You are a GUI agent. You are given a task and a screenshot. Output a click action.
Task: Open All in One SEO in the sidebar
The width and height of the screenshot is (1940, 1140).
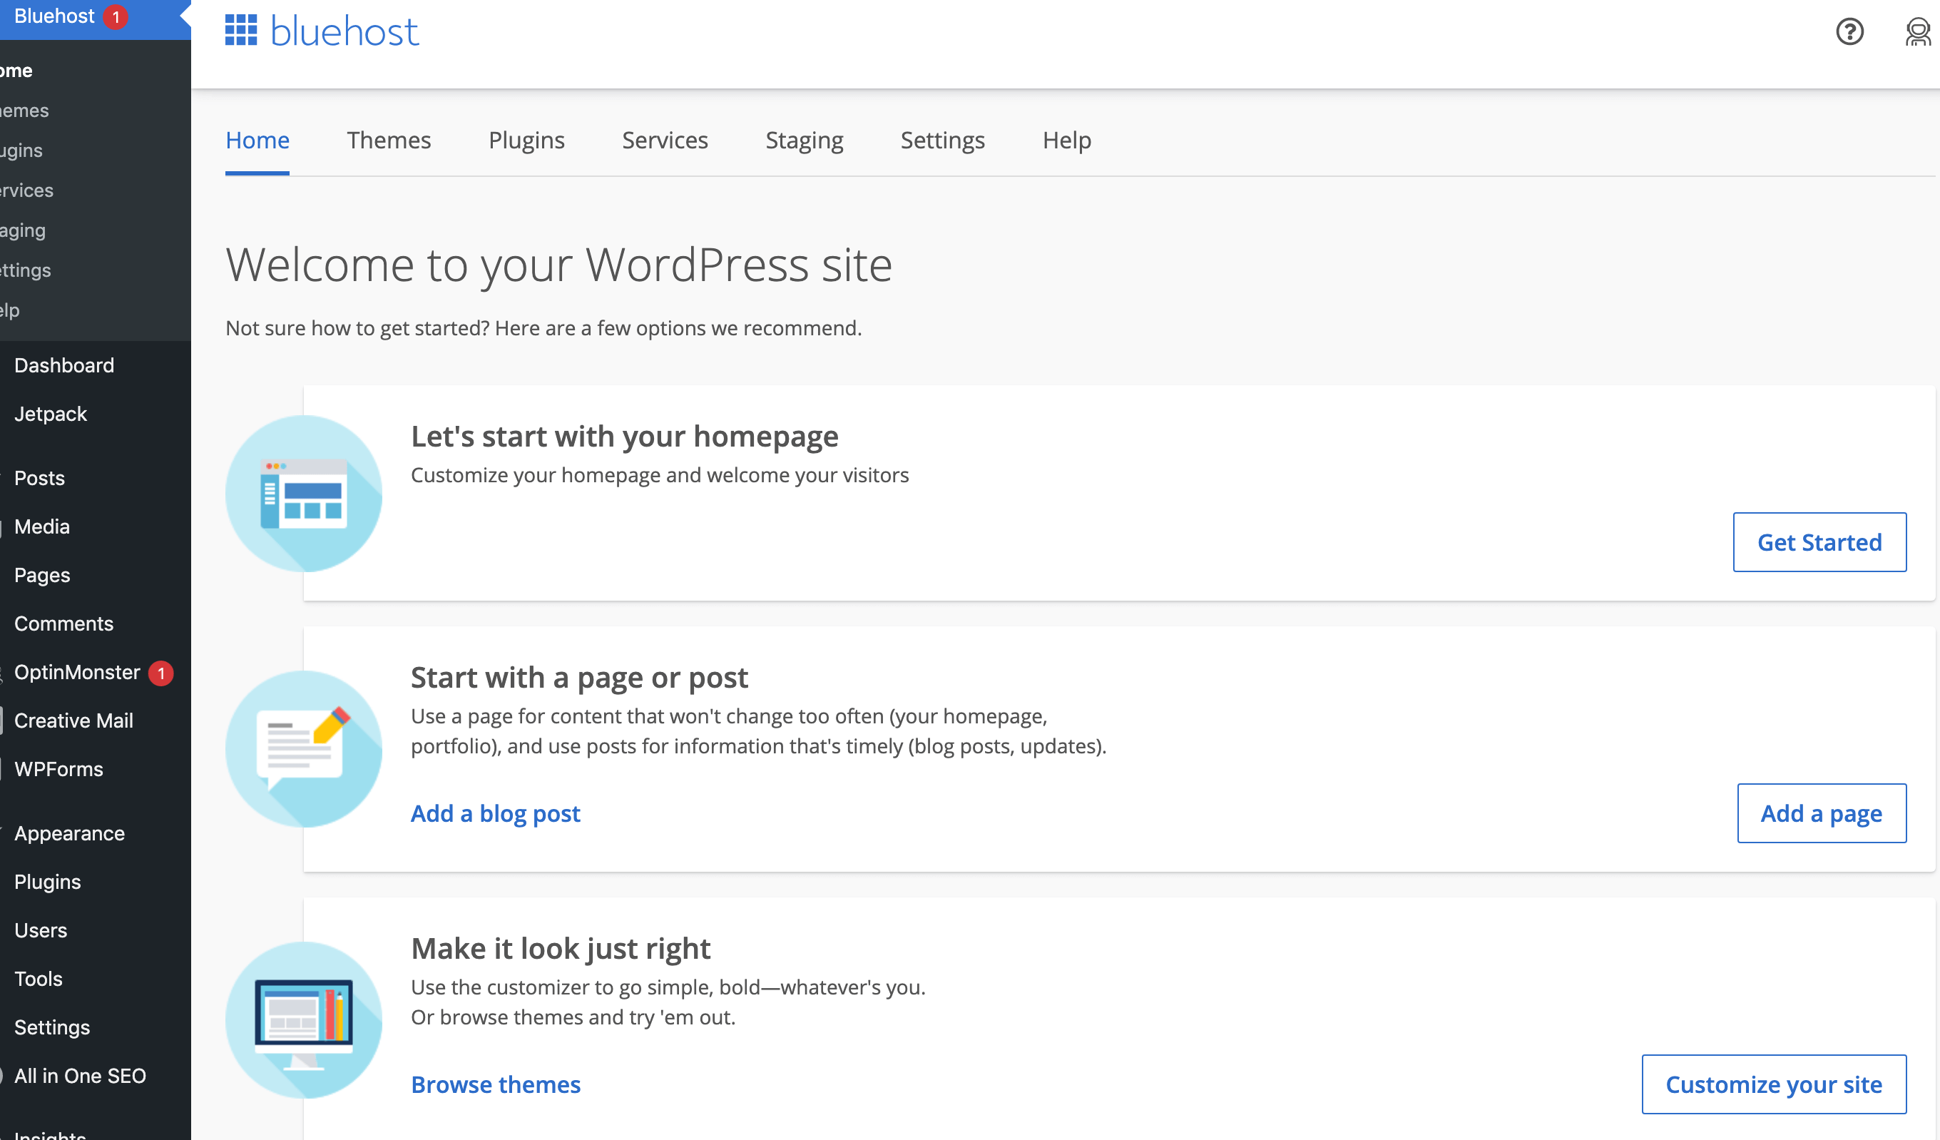pos(80,1075)
